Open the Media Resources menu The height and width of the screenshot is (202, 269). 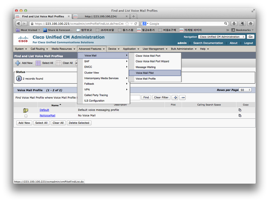[63, 49]
